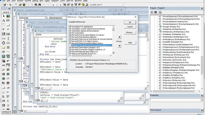Click View Object icon in Project panel

coord(156,12)
